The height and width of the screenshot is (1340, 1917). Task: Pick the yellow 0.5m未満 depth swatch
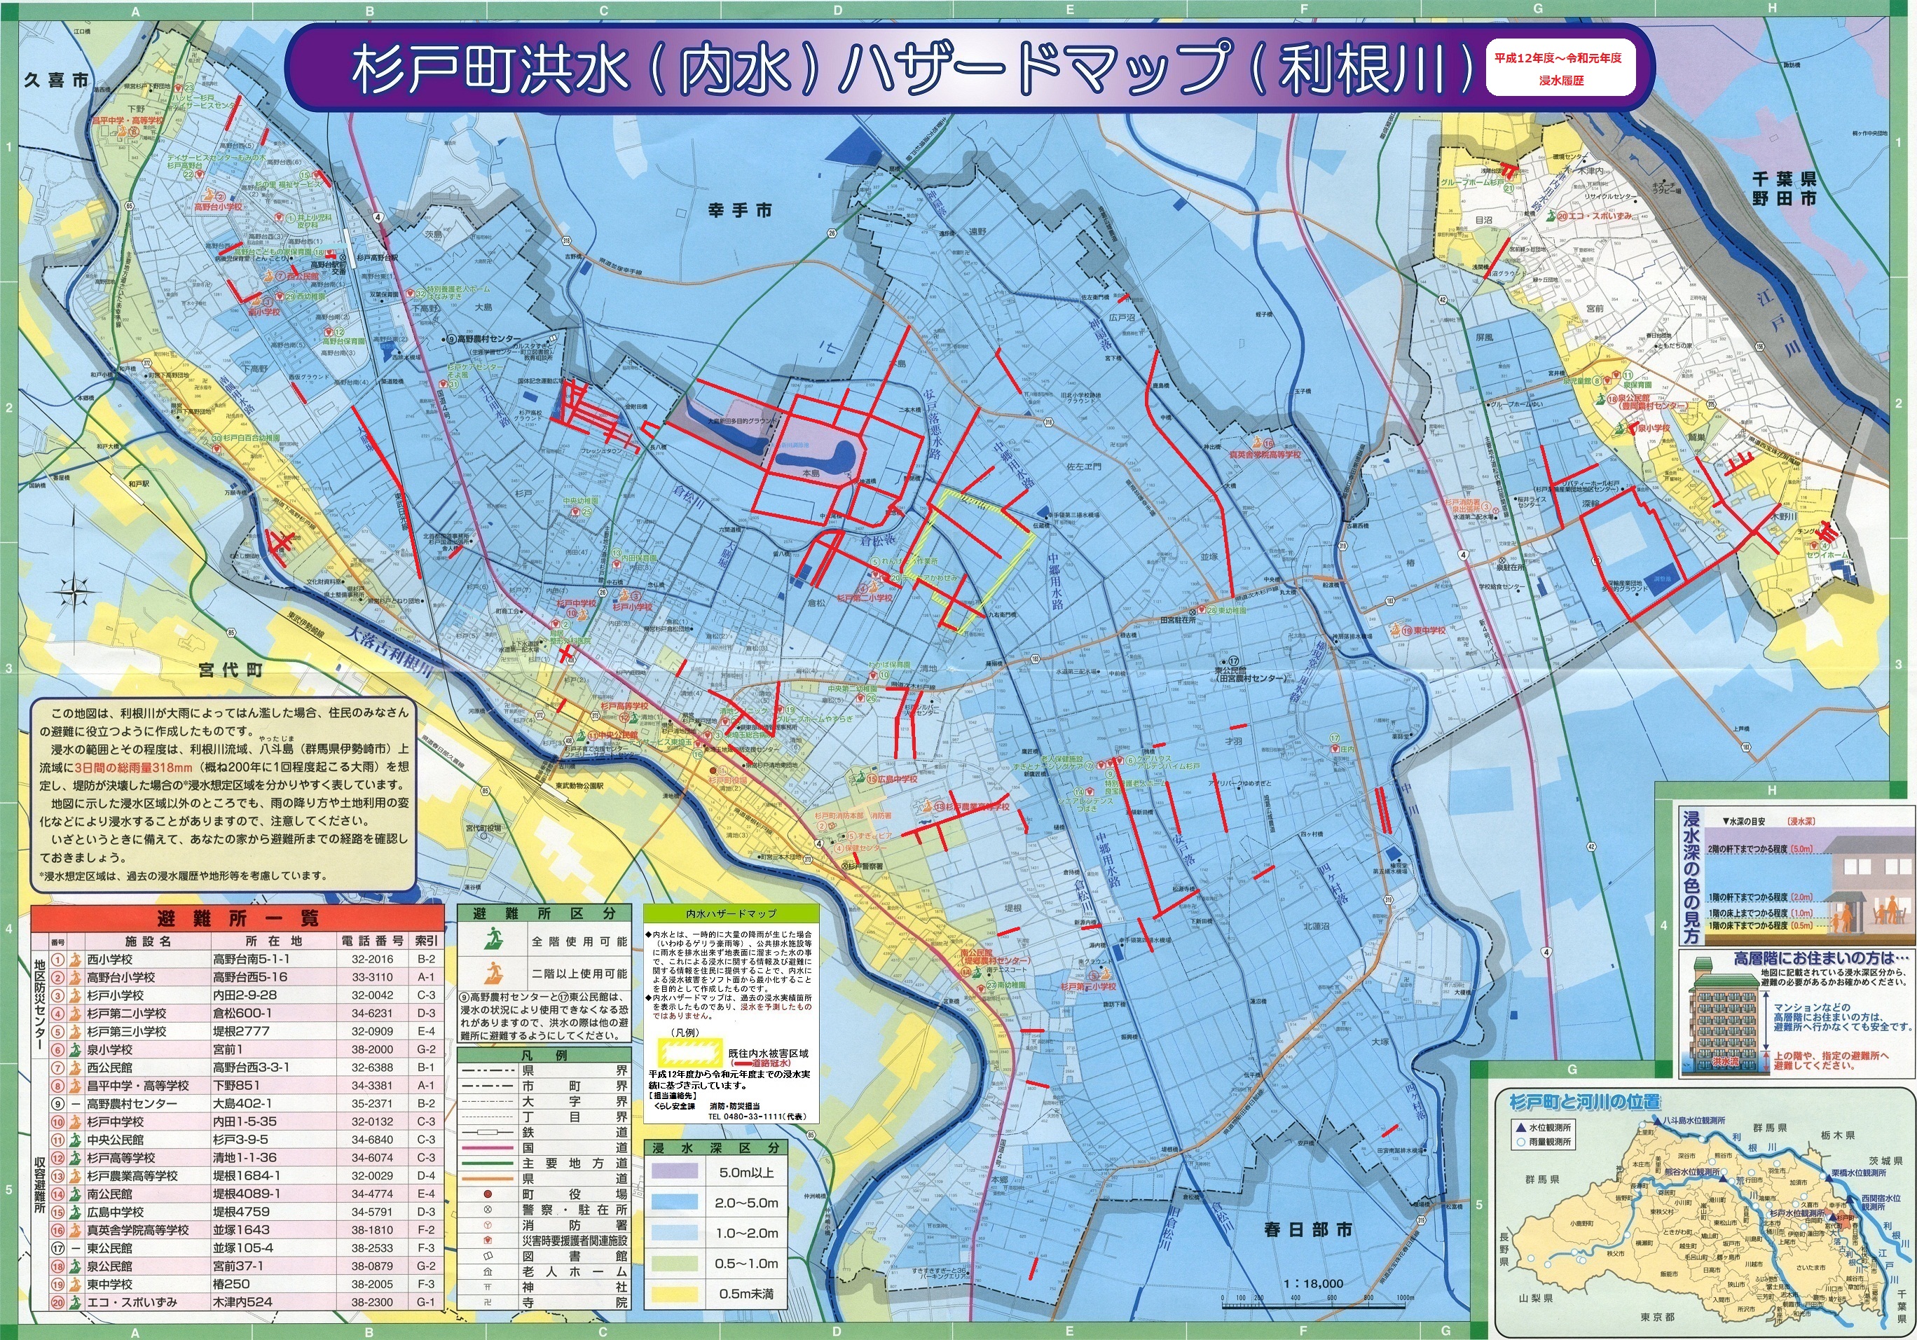pos(675,1294)
